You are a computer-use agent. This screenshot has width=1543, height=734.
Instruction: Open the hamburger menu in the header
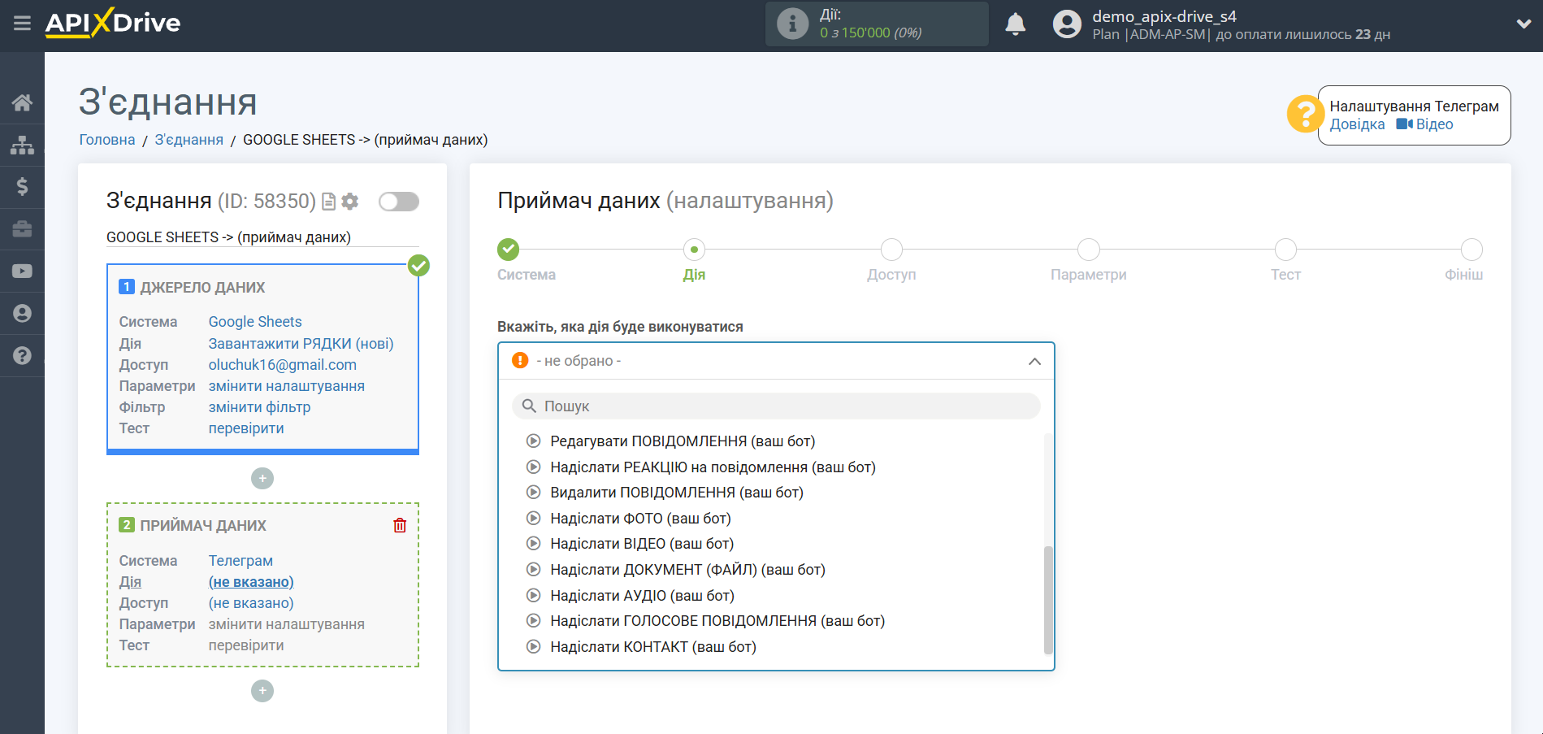(x=22, y=24)
